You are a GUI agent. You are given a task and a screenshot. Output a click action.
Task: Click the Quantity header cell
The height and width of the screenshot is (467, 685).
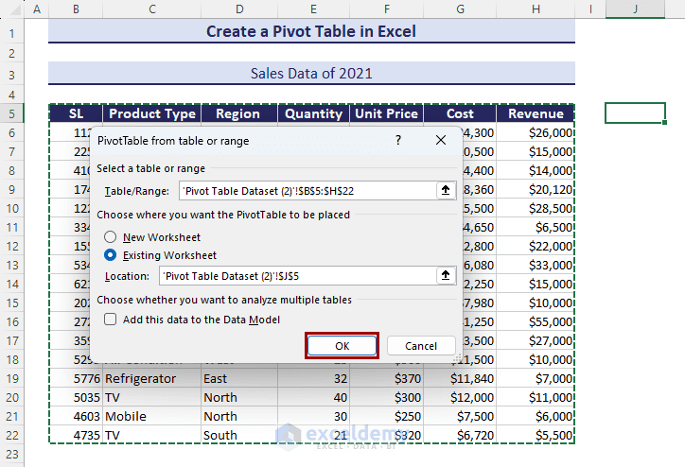pos(314,113)
